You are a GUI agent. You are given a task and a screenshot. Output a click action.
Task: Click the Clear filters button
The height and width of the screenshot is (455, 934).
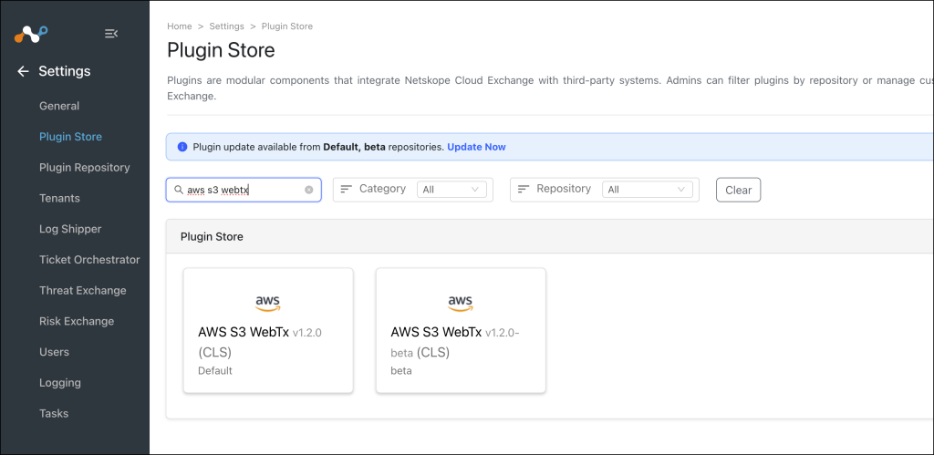[x=738, y=190]
